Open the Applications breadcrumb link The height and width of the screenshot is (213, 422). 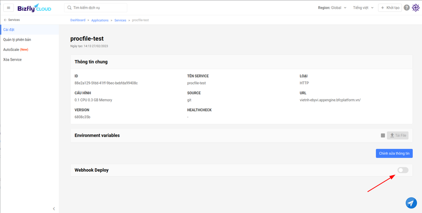point(100,20)
